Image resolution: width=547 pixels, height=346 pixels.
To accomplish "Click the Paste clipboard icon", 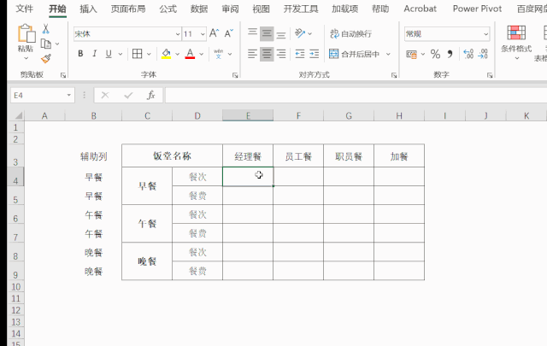I will click(x=26, y=33).
